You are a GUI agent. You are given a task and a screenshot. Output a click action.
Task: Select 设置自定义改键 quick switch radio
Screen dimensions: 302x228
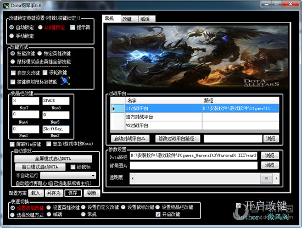coord(83,207)
